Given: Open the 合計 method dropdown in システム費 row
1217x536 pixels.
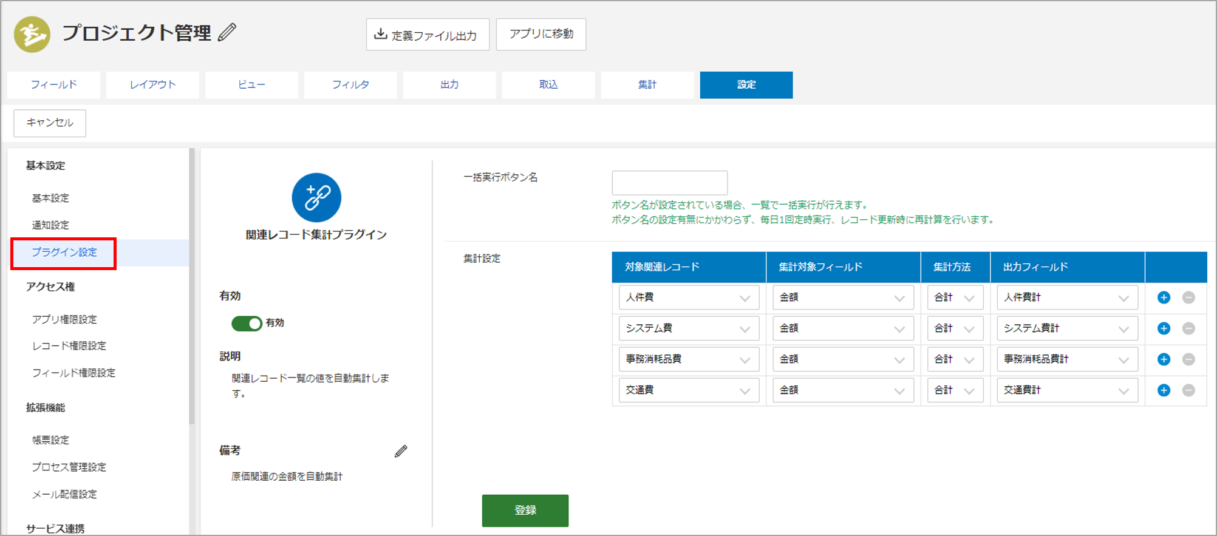Looking at the screenshot, I should pos(955,328).
